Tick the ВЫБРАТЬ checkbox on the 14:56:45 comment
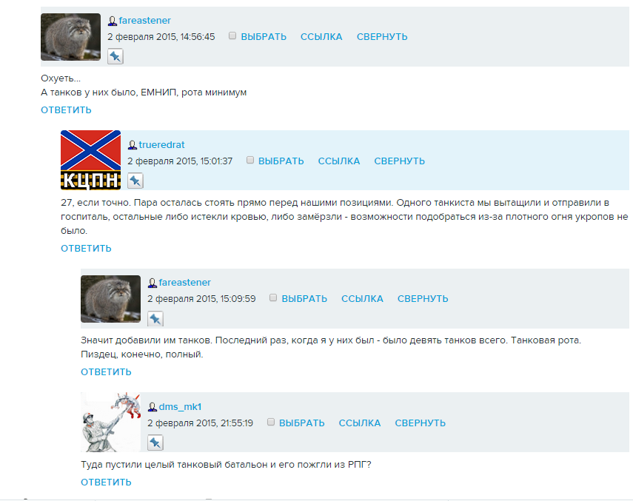This screenshot has width=633, height=501. pos(232,36)
